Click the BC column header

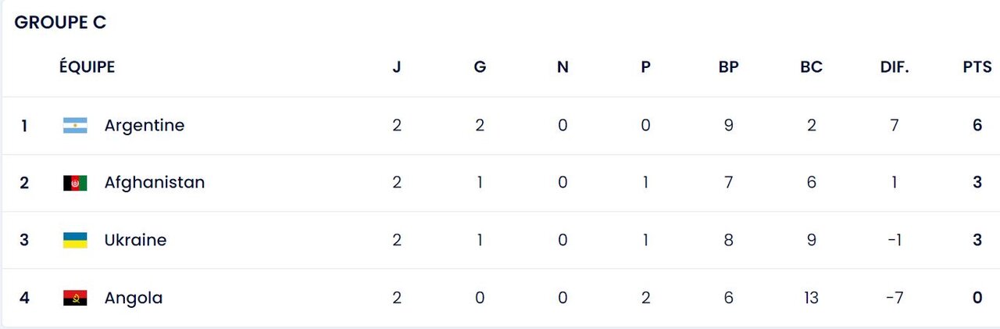[812, 67]
